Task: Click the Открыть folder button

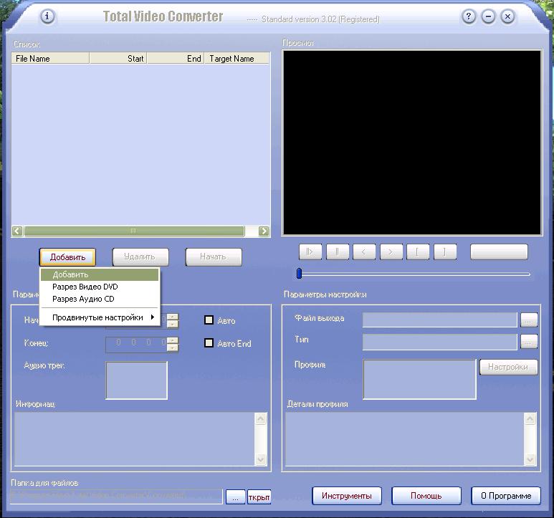Action: pyautogui.click(x=259, y=497)
